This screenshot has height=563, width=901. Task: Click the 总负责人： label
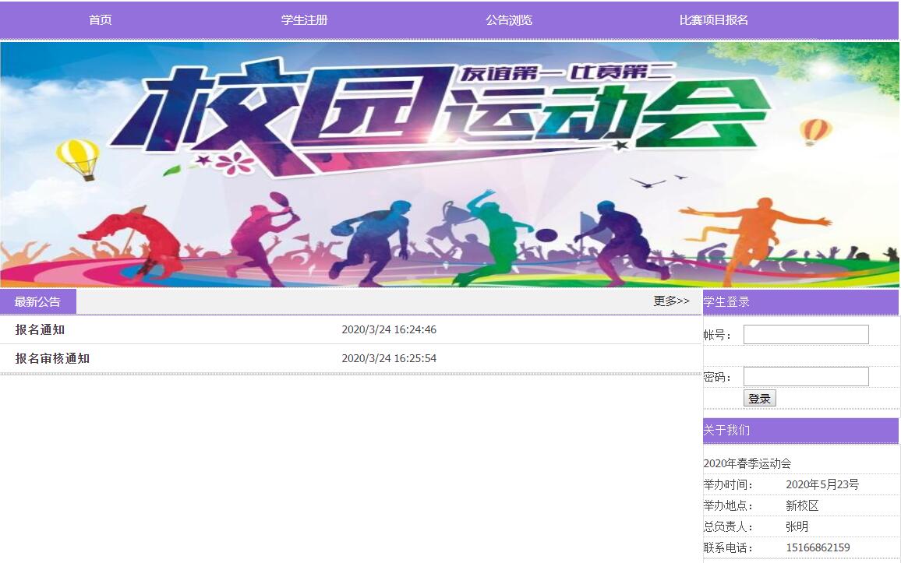pos(728,526)
